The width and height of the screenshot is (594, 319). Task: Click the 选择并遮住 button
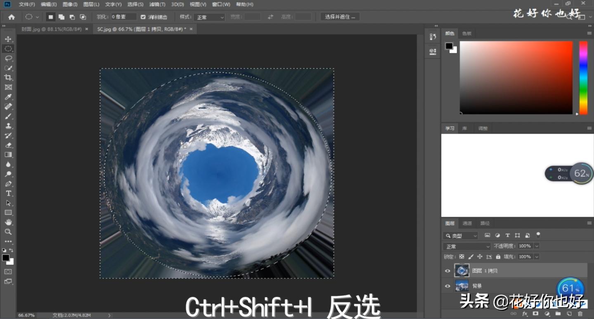(x=340, y=17)
